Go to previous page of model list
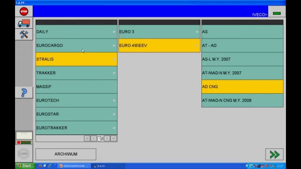Viewport: 301px width, 169px height. click(x=94, y=138)
